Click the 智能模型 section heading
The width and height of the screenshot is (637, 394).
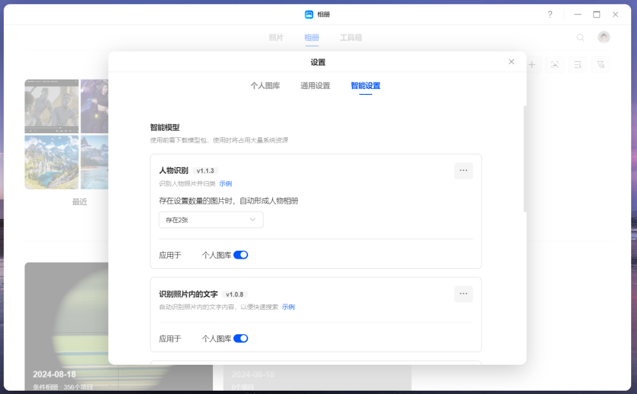tap(165, 127)
